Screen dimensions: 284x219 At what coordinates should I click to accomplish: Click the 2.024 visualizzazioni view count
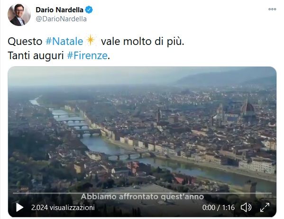pos(63,208)
